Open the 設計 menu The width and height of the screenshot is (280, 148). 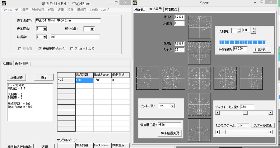point(70,10)
